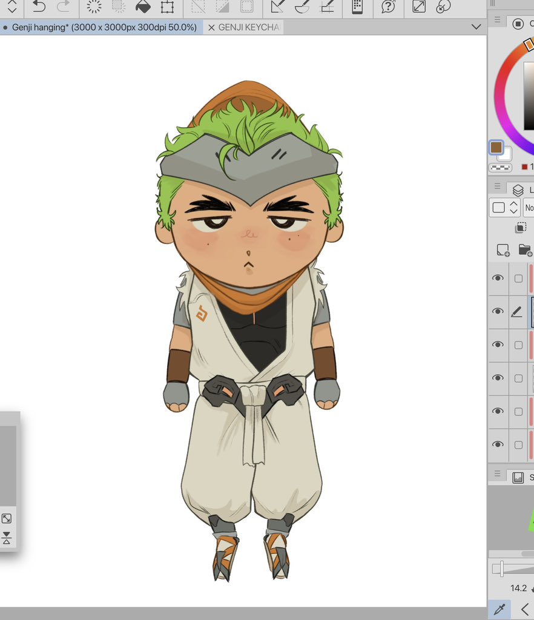
Task: Toggle the selection border display icon
Action: pyautogui.click(x=246, y=7)
